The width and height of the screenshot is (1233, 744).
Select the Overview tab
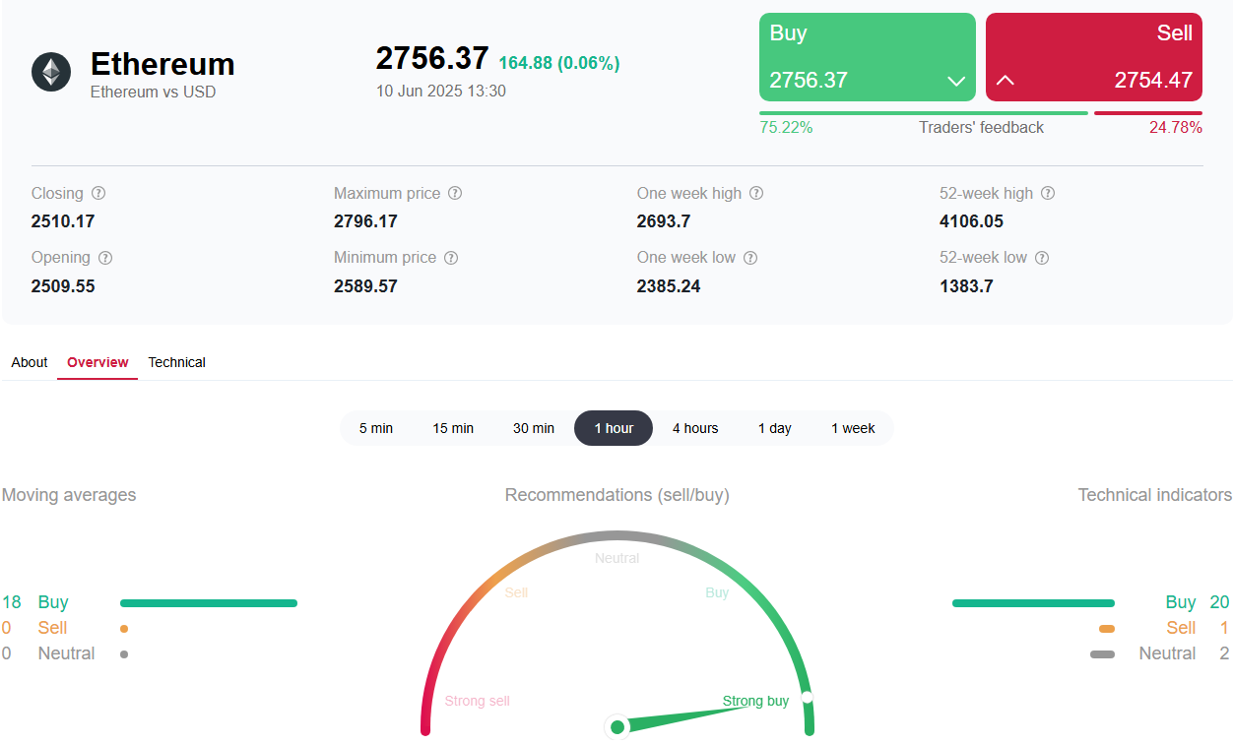pyautogui.click(x=97, y=362)
